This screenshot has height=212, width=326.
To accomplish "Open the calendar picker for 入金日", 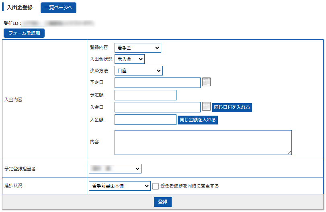I will (x=206, y=107).
